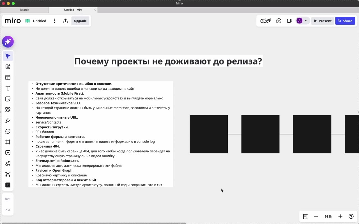Image resolution: width=359 pixels, height=224 pixels.
Task: Open the help question mark
Action: pyautogui.click(x=351, y=216)
